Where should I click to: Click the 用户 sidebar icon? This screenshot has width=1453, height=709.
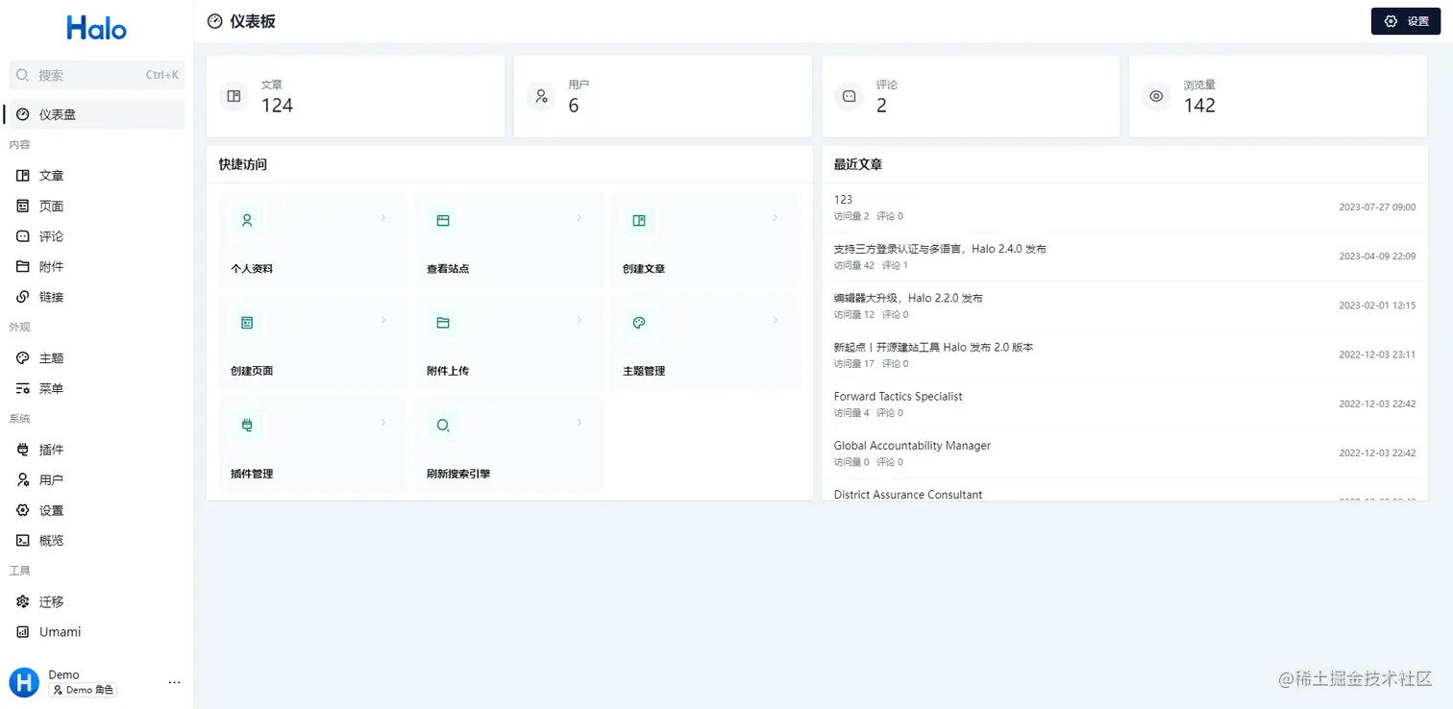(23, 479)
